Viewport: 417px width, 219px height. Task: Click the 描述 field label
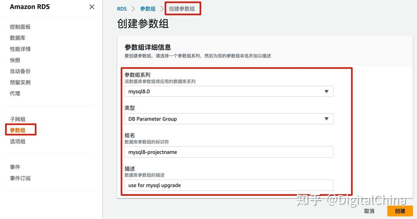click(130, 169)
